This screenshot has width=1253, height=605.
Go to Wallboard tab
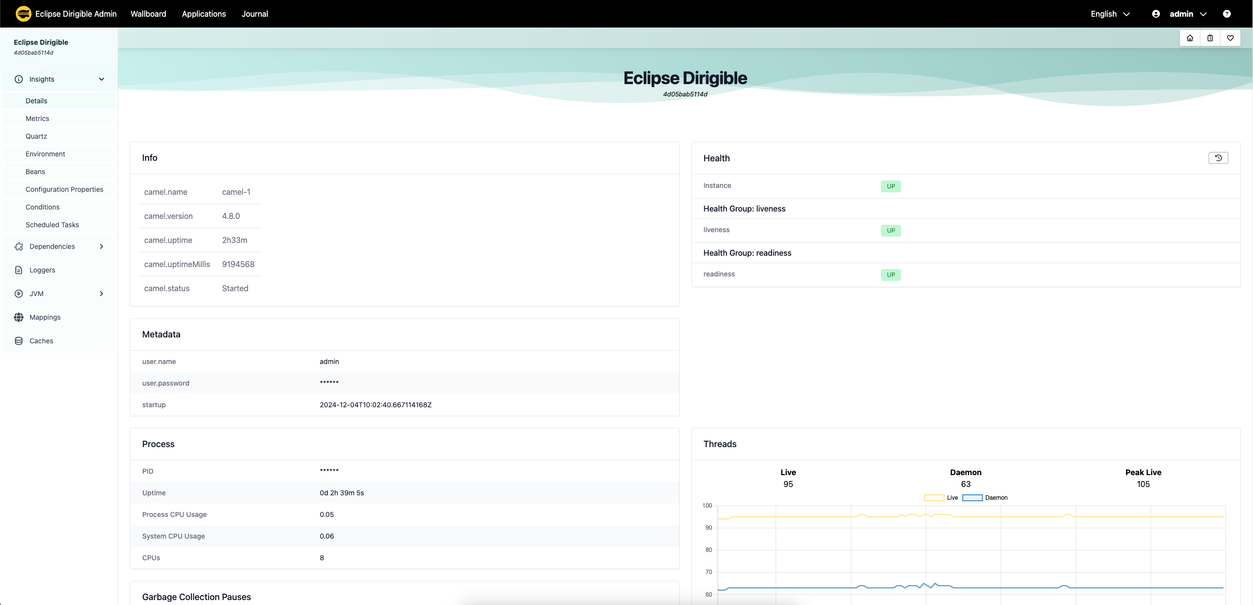pos(148,14)
